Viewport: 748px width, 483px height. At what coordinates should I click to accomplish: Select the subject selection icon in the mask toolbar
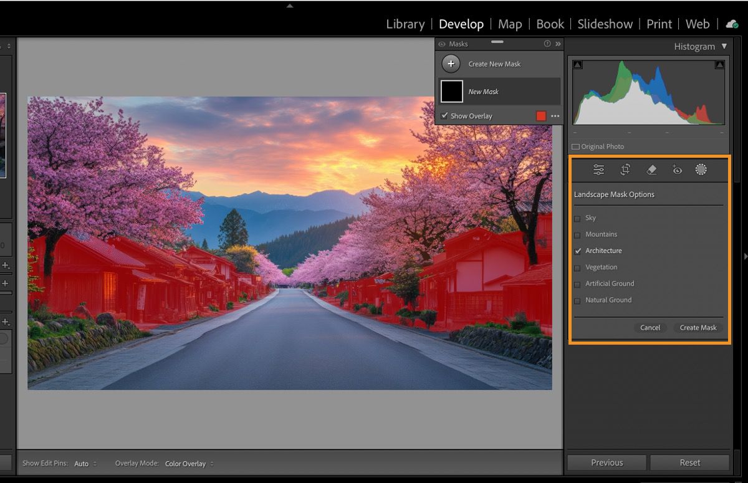[x=701, y=170]
